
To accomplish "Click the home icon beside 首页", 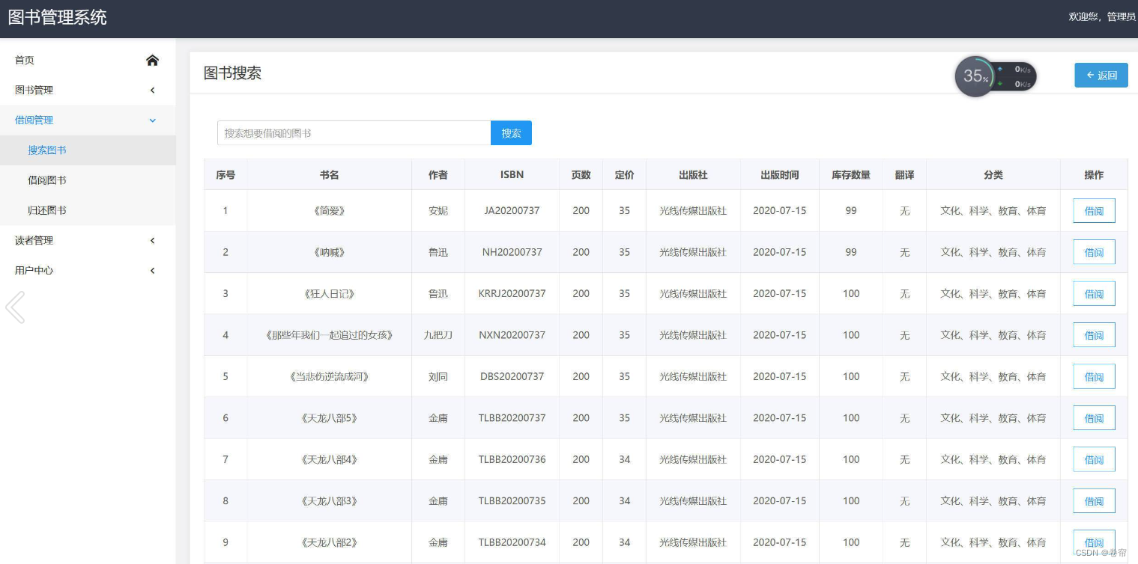I will point(152,60).
